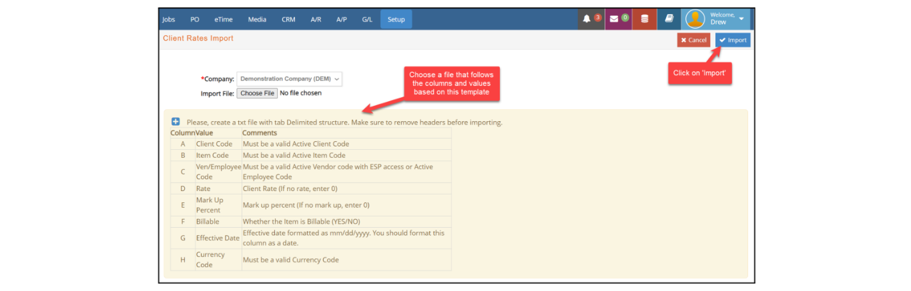Image resolution: width=911 pixels, height=291 pixels.
Task: Click the 'Comments' column header
Action: 260,133
